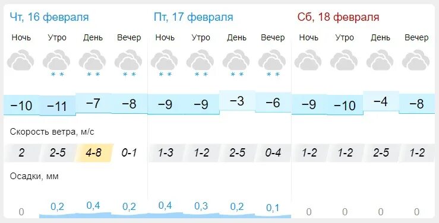Click Friday night snow cloud icon
This screenshot has height=223, width=439.
pyautogui.click(x=165, y=63)
